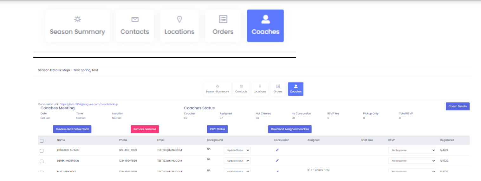The width and height of the screenshot is (481, 181).
Task: Open the coachLookup concussion link
Action: point(88,104)
